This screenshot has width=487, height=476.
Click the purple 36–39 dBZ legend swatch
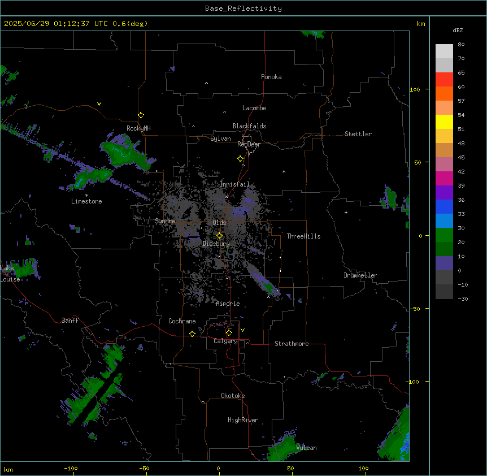[x=444, y=193]
